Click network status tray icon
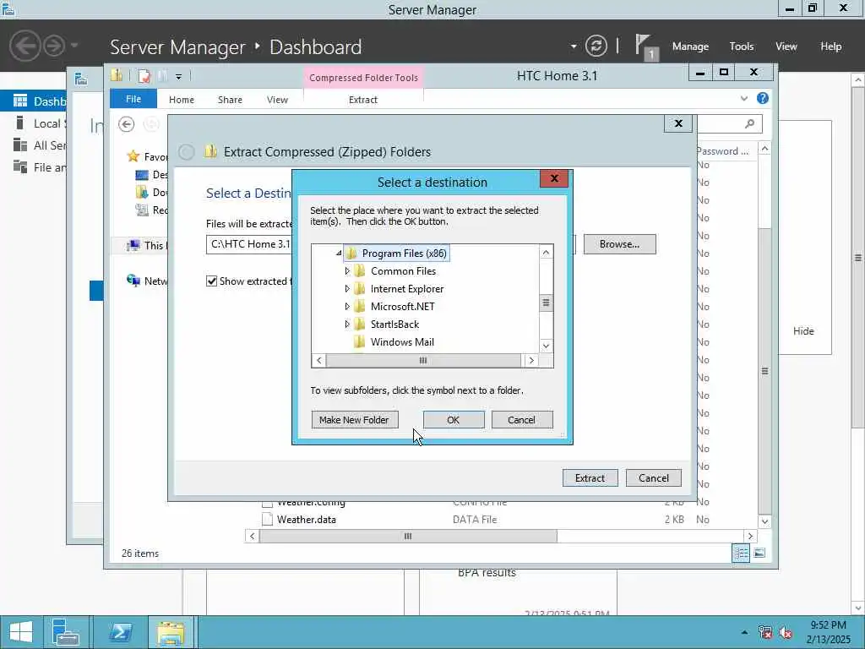The width and height of the screenshot is (865, 649). click(765, 632)
